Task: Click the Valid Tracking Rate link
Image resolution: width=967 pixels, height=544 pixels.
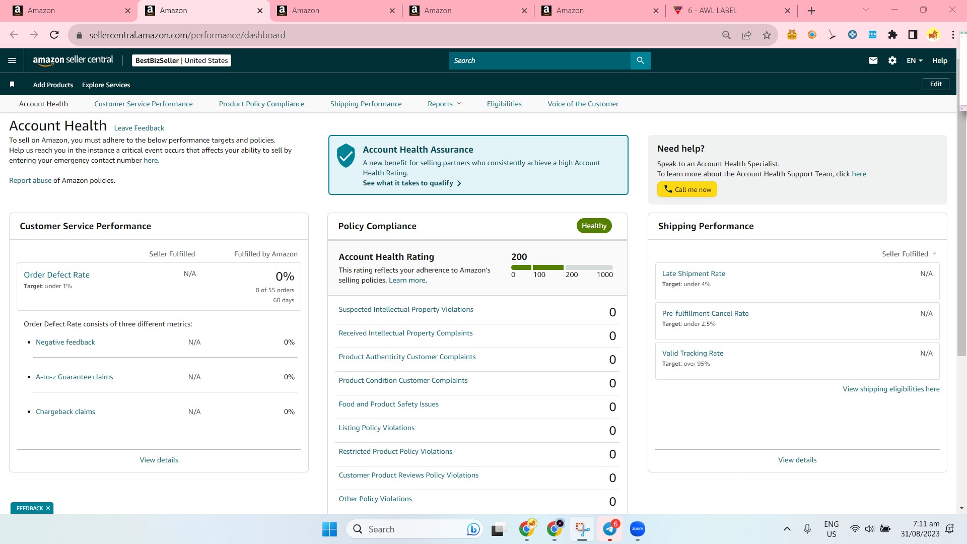Action: pos(693,353)
